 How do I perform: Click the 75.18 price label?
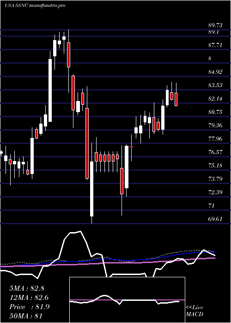tap(215, 165)
